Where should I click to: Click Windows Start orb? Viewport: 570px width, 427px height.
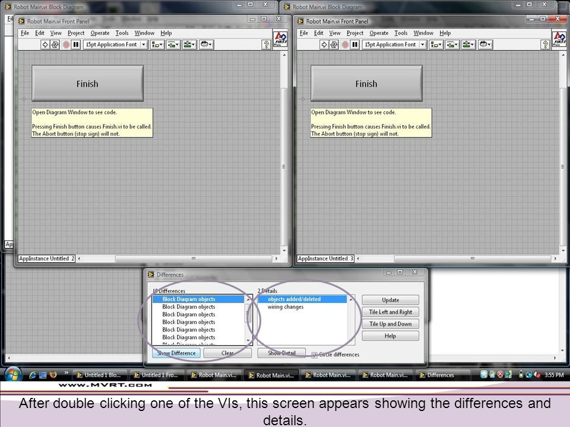[12, 374]
